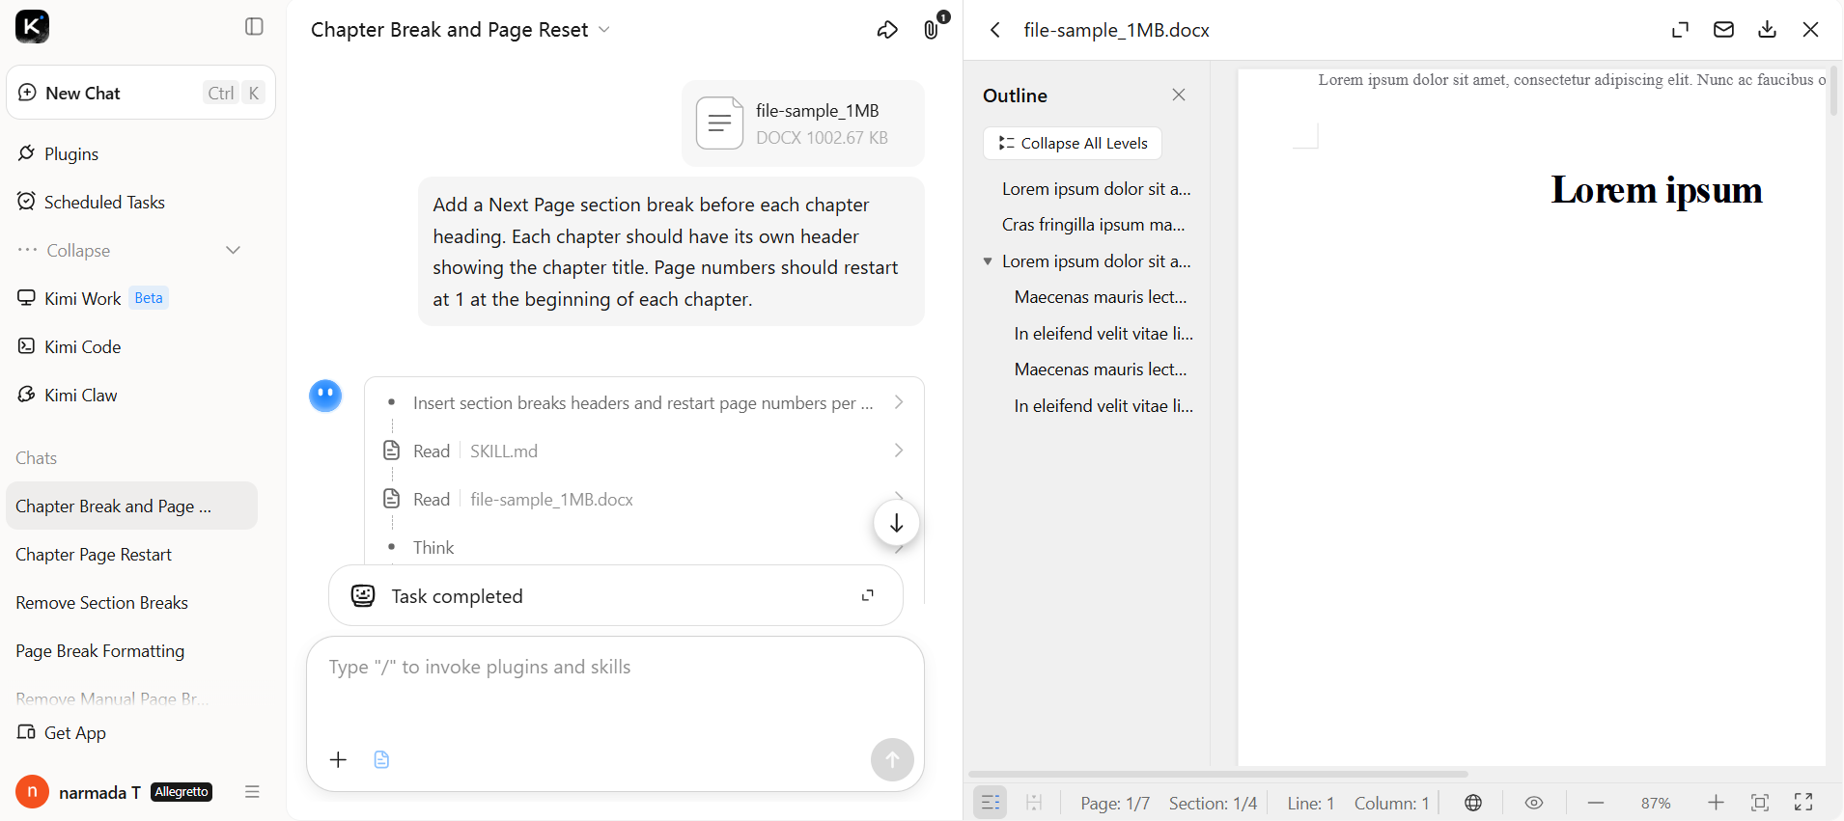Start a New Chat
Image resolution: width=1844 pixels, height=821 pixels.
(x=141, y=94)
